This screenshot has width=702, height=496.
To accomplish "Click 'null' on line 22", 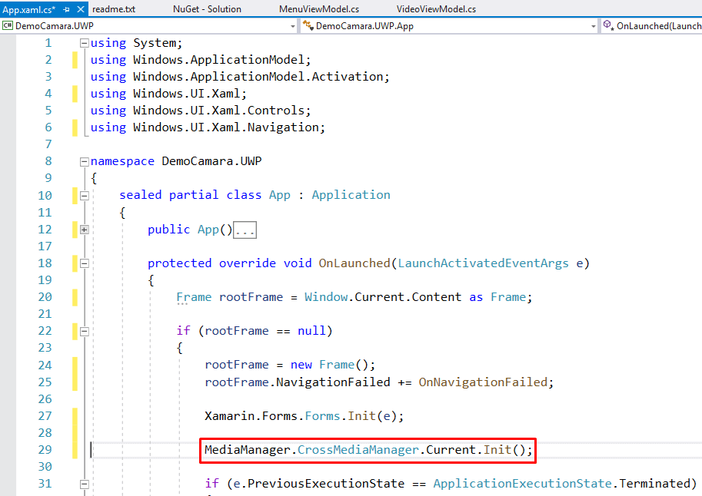I will coord(311,331).
